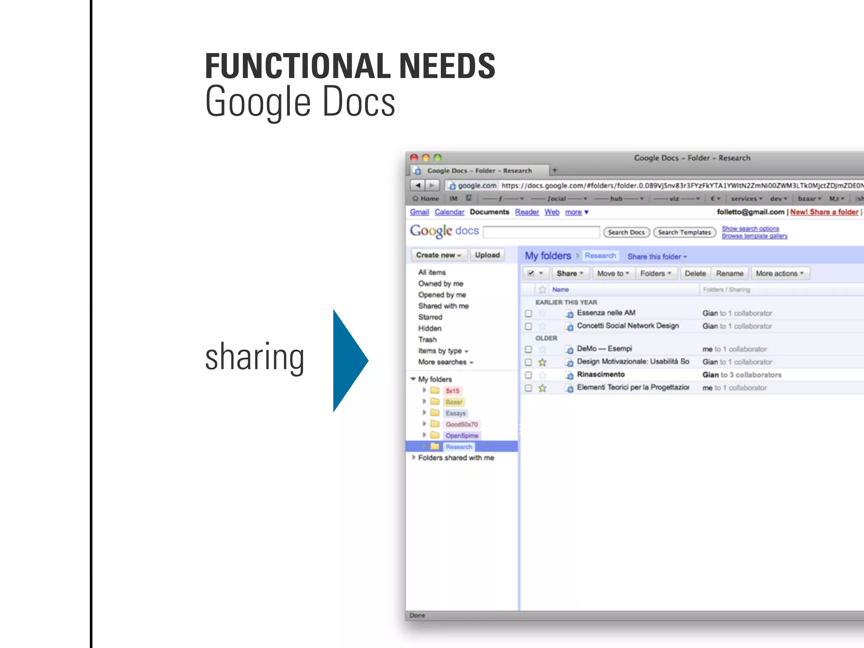Open the Share dropdown in toolbar
This screenshot has width=864, height=648.
click(x=570, y=273)
